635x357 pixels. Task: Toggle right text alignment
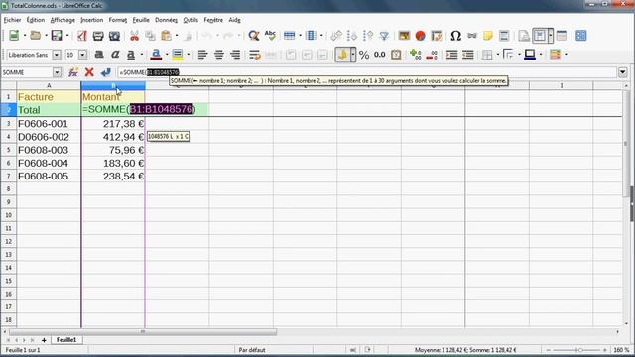click(235, 55)
